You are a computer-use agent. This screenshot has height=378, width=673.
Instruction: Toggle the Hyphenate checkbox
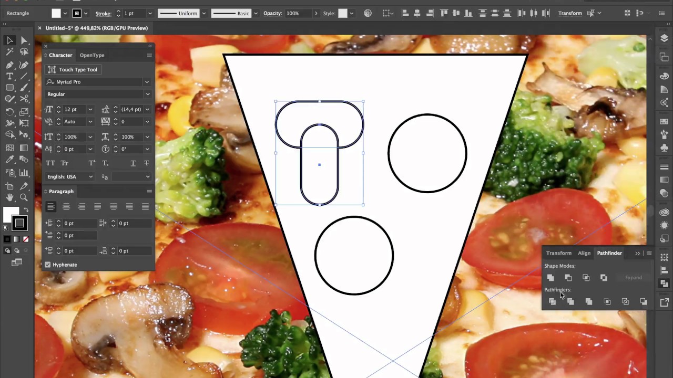point(48,265)
